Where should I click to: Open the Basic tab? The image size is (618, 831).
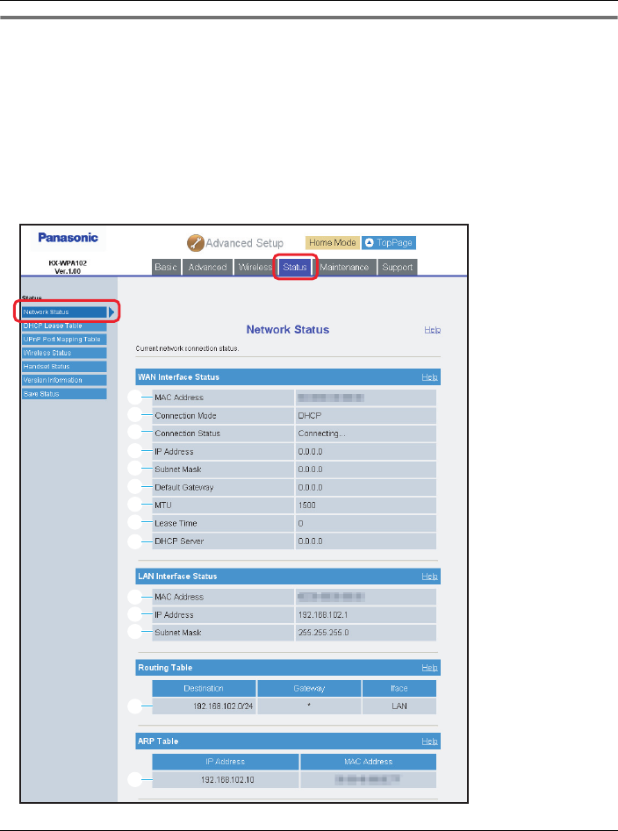pyautogui.click(x=166, y=267)
